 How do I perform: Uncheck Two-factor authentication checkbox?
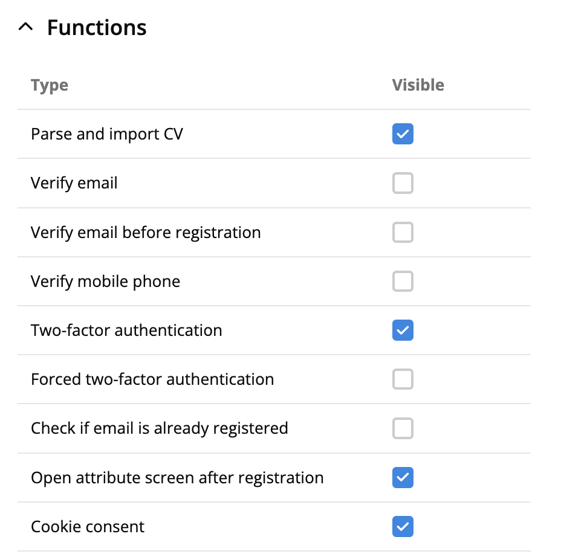click(x=403, y=330)
